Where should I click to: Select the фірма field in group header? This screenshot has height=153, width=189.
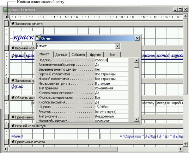[x=21, y=87]
